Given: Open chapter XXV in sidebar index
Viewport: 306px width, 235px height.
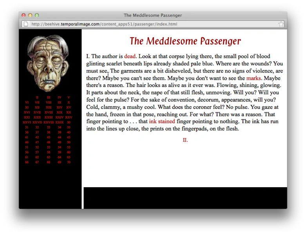Looking at the screenshot, I should click(69, 117).
